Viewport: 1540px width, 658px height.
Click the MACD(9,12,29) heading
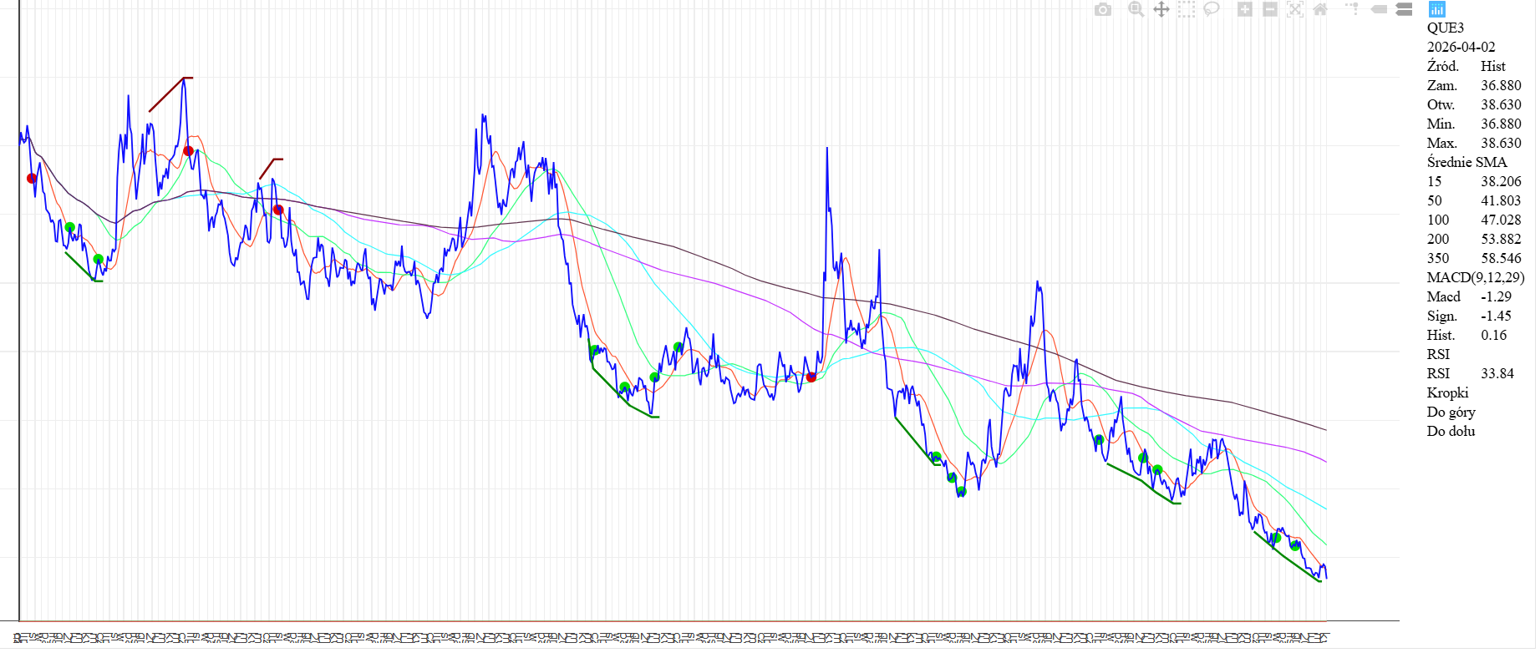point(1475,277)
